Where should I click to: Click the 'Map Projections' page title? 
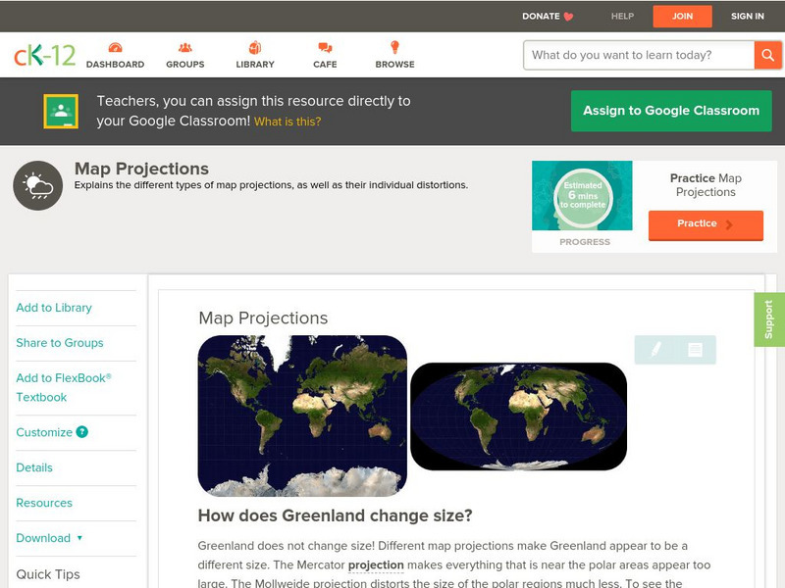(141, 169)
